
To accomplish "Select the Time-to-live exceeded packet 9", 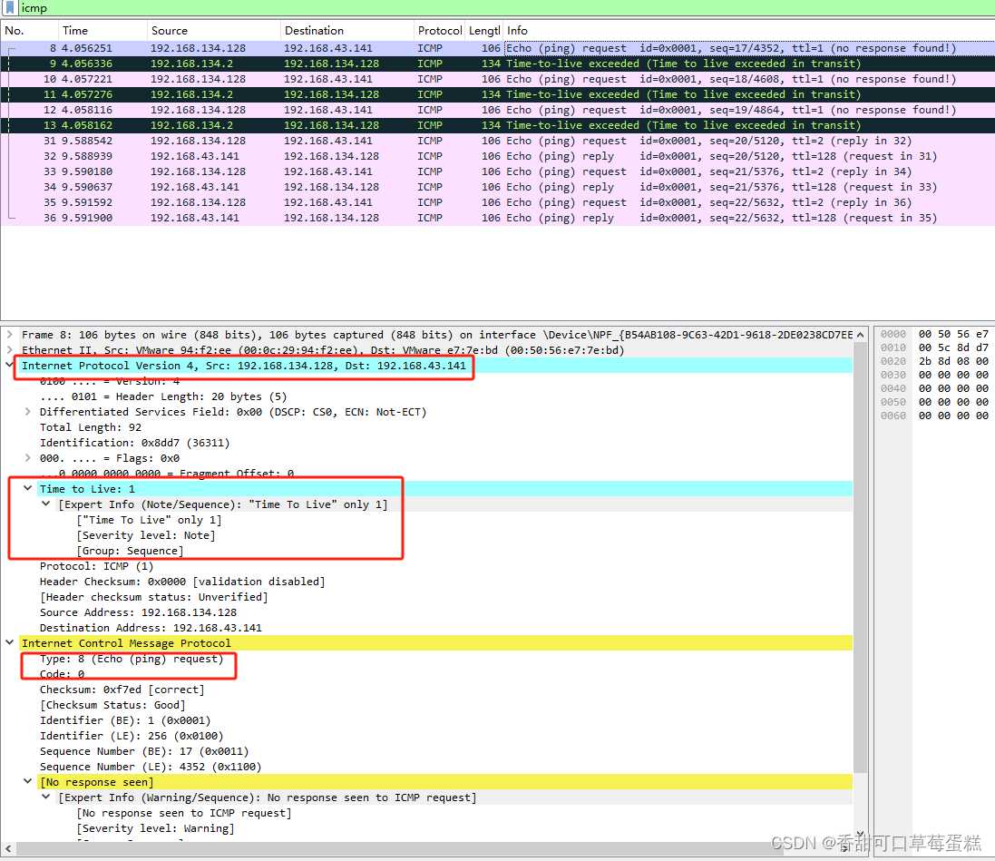I will coord(272,63).
